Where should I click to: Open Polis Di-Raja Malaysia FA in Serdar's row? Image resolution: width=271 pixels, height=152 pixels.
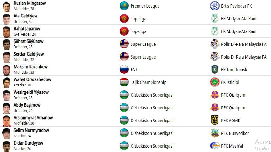click(244, 57)
